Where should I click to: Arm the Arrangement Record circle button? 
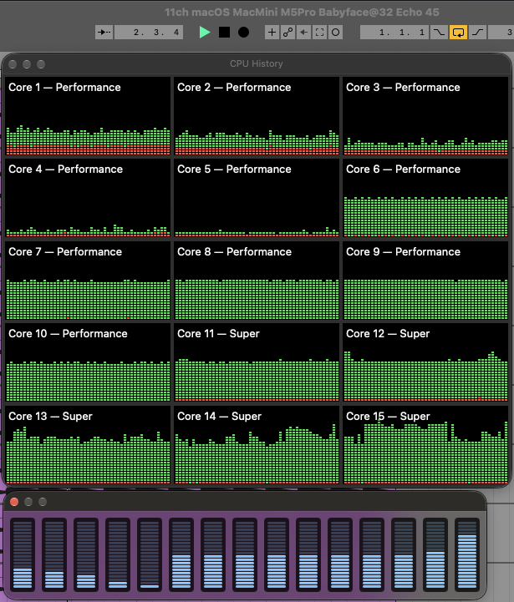click(243, 33)
